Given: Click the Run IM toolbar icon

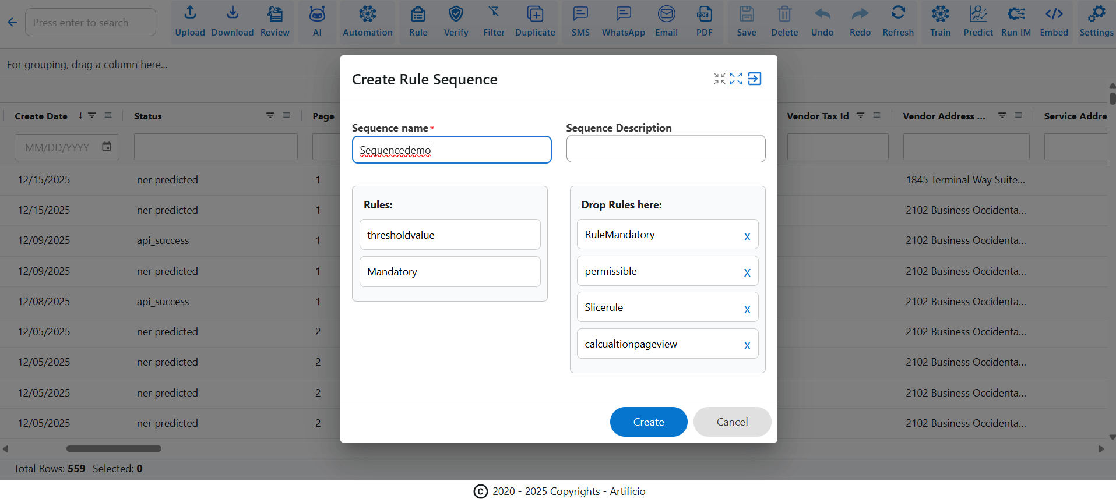Looking at the screenshot, I should pos(1016,13).
